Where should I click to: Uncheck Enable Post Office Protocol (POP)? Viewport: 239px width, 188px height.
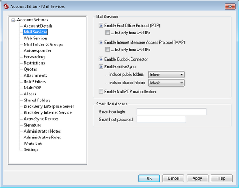(x=101, y=25)
